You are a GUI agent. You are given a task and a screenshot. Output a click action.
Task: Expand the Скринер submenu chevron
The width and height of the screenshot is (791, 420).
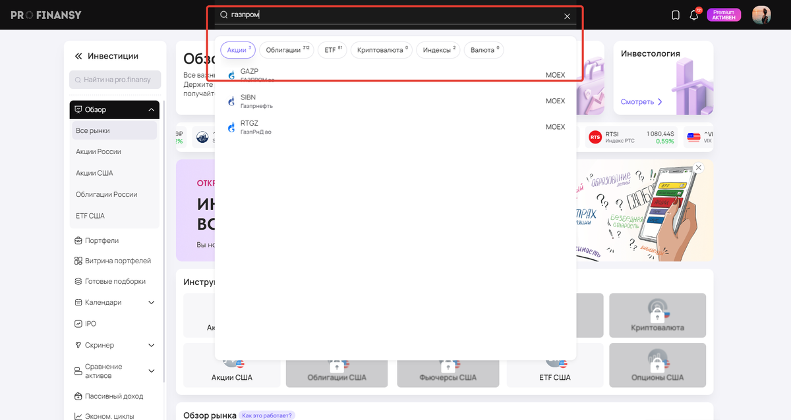(x=151, y=345)
